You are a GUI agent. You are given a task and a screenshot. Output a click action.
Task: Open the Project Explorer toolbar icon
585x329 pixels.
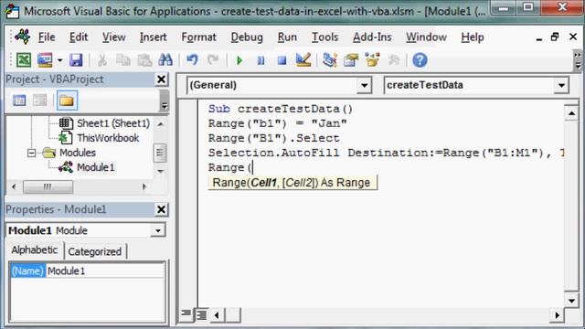click(330, 60)
